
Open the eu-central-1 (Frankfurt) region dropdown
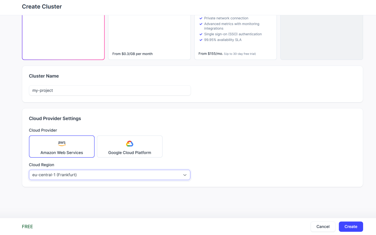tap(104, 175)
